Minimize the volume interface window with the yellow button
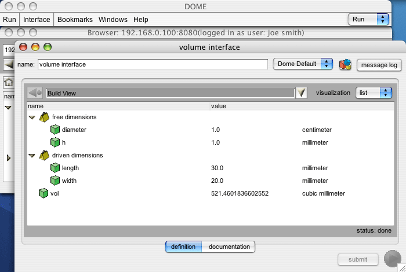Image resolution: width=406 pixels, height=272 pixels. click(x=35, y=47)
